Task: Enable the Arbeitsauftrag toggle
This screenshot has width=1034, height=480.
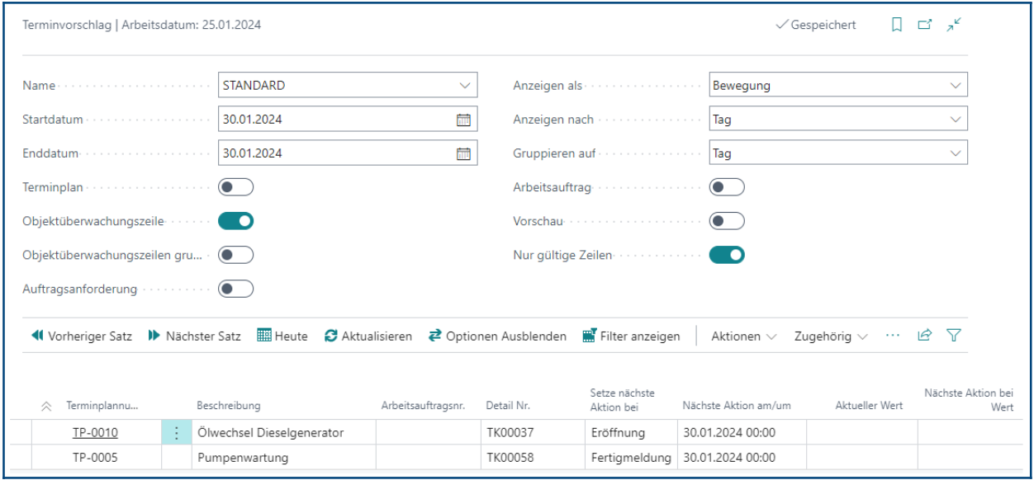Action: click(x=727, y=187)
